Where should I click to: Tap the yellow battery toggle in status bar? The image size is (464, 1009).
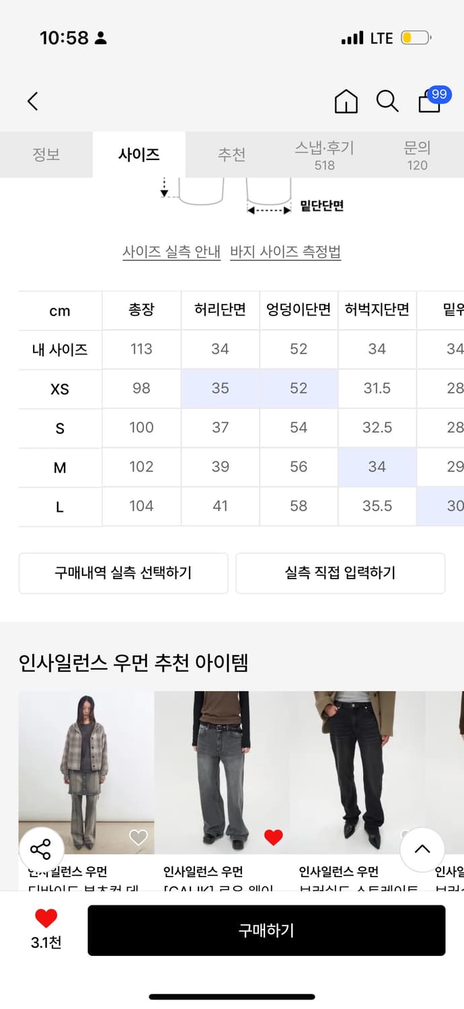tap(416, 38)
